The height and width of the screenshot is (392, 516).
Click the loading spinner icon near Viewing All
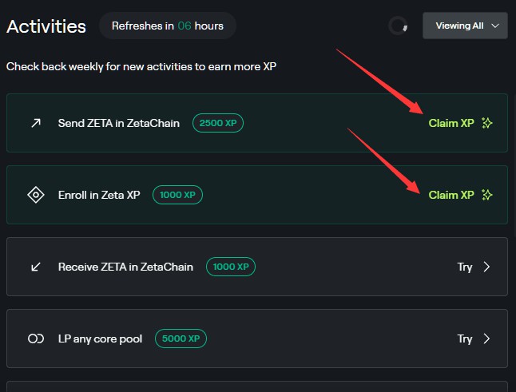coord(399,26)
